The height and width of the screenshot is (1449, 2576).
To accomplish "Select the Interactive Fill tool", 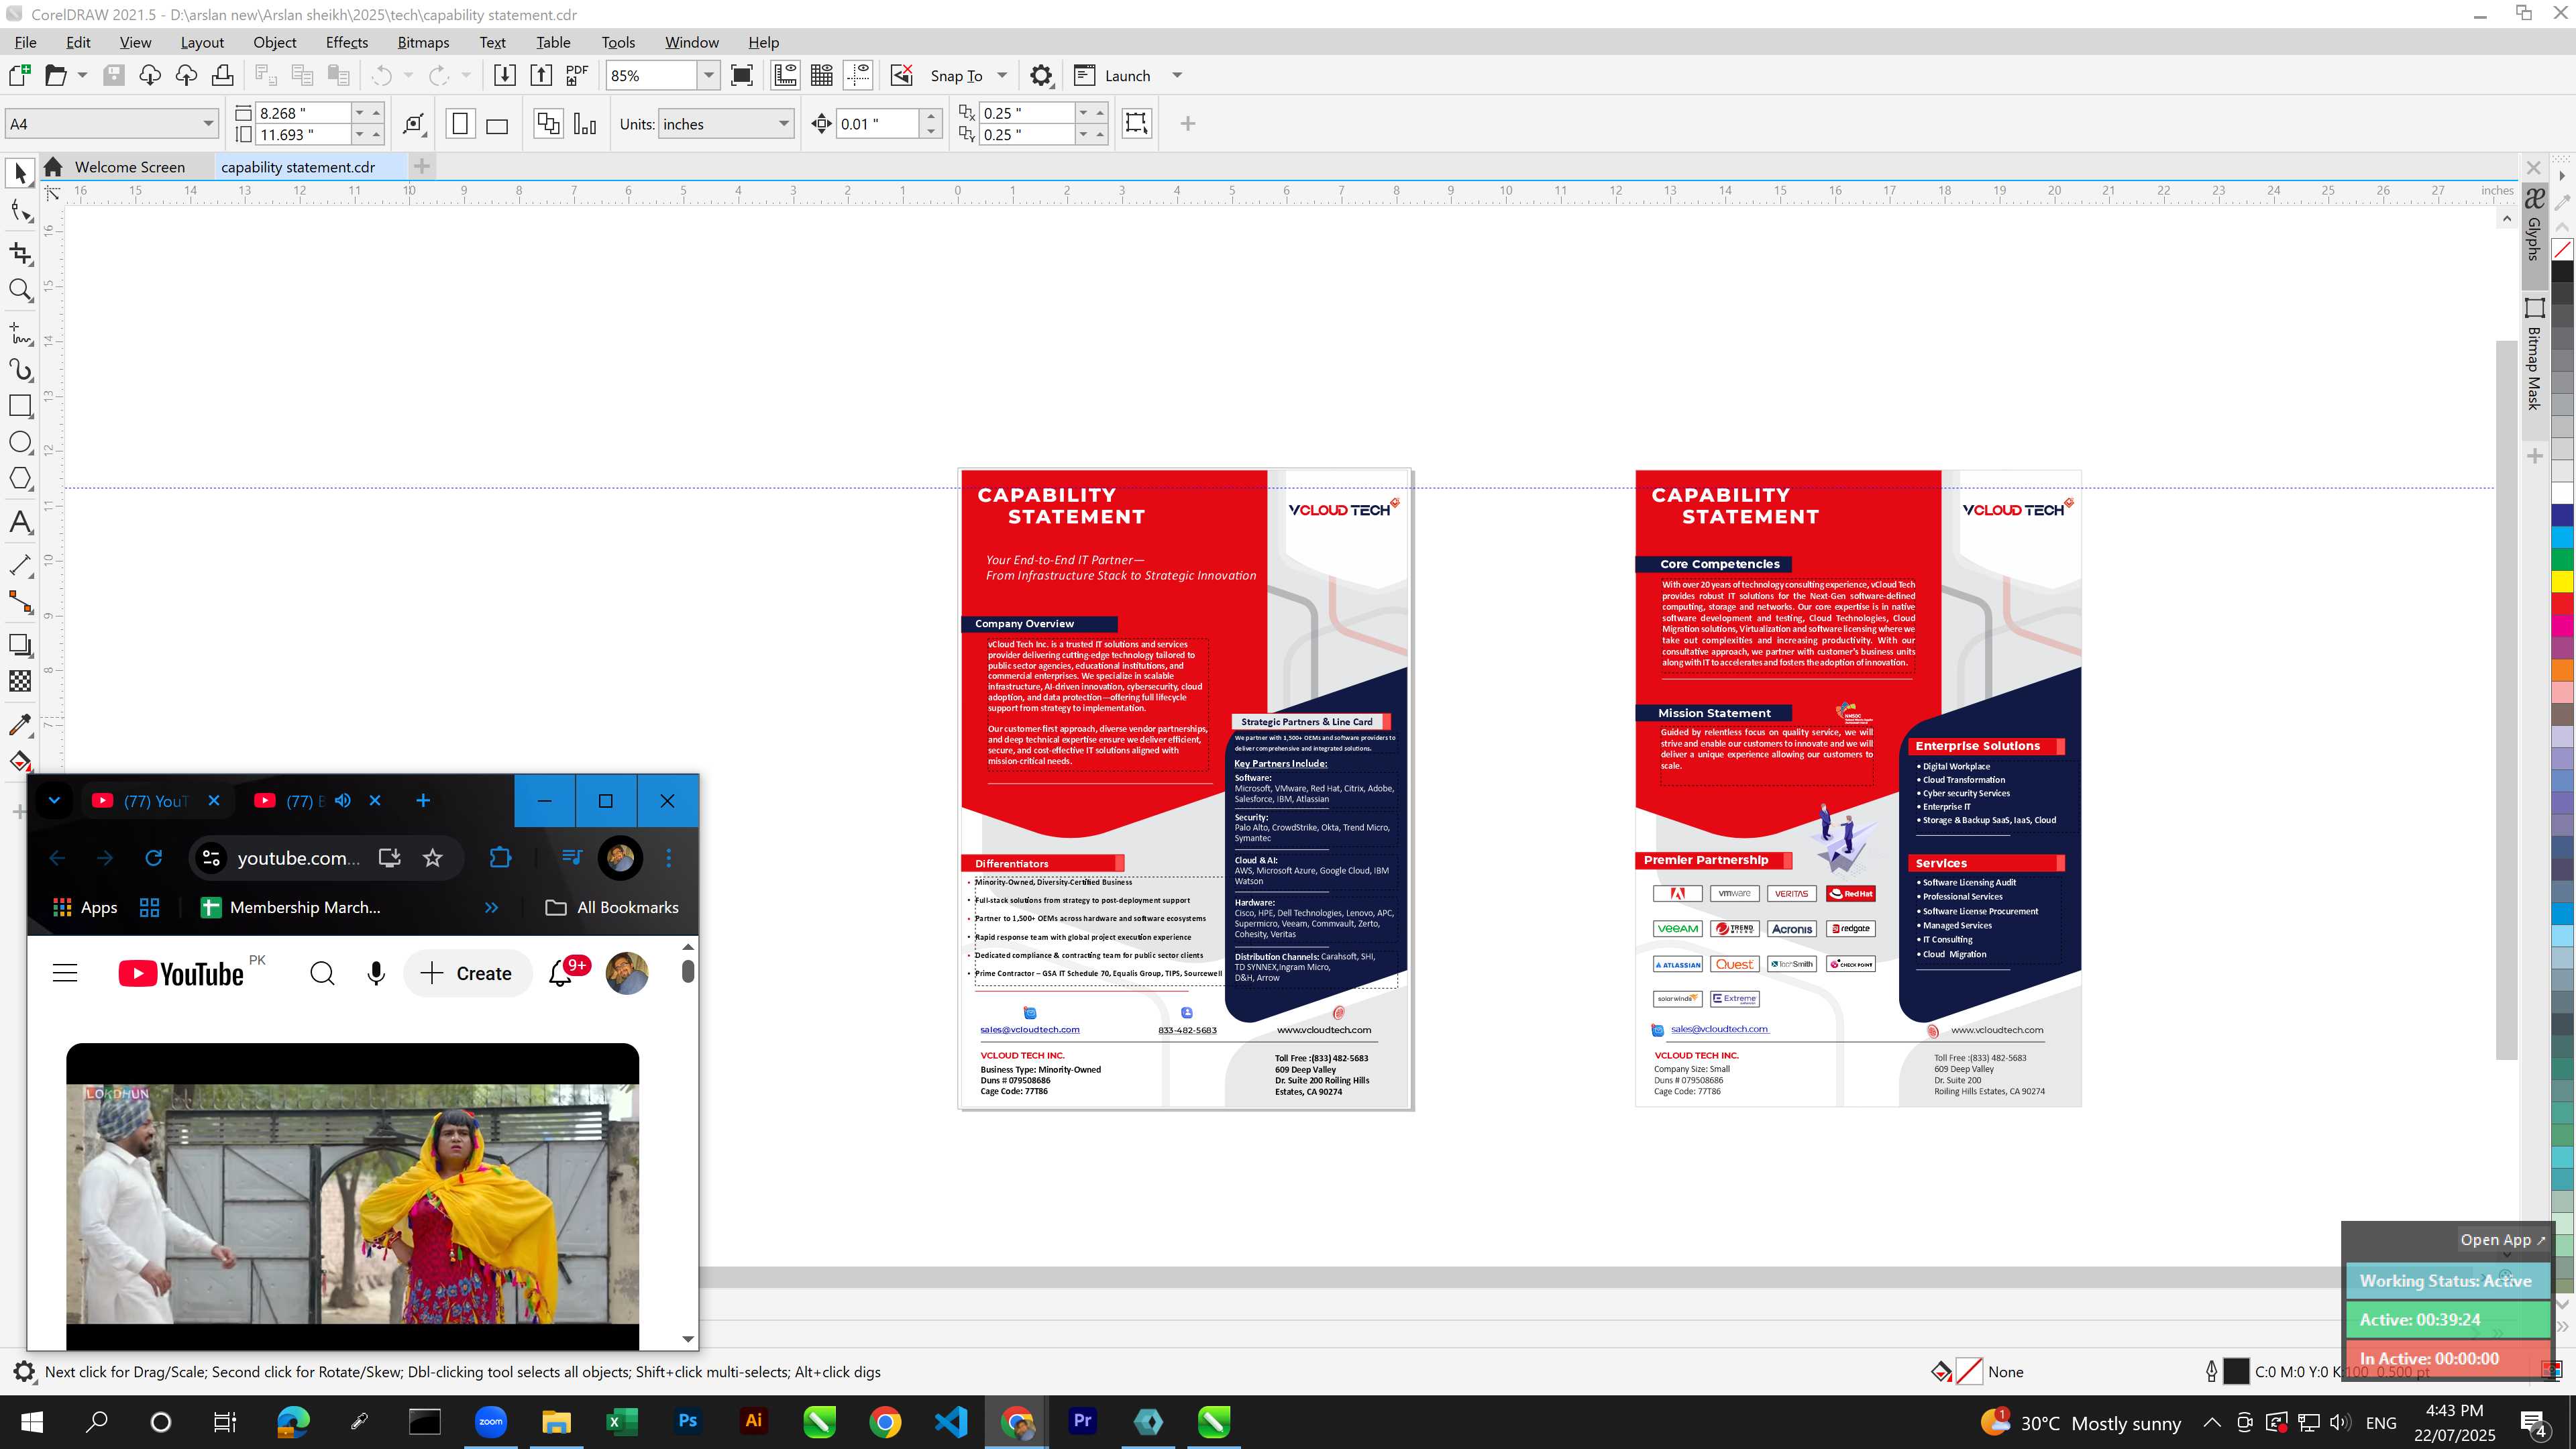I will (x=20, y=762).
